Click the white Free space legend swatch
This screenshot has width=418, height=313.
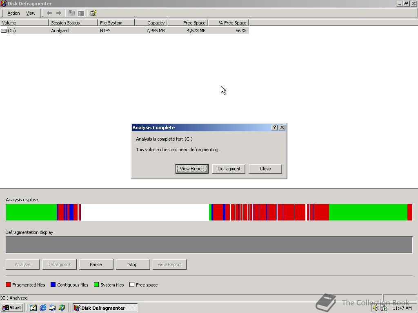click(x=132, y=284)
